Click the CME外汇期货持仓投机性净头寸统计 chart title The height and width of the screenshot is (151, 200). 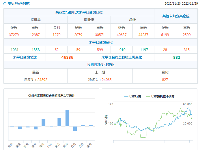coord(51,95)
